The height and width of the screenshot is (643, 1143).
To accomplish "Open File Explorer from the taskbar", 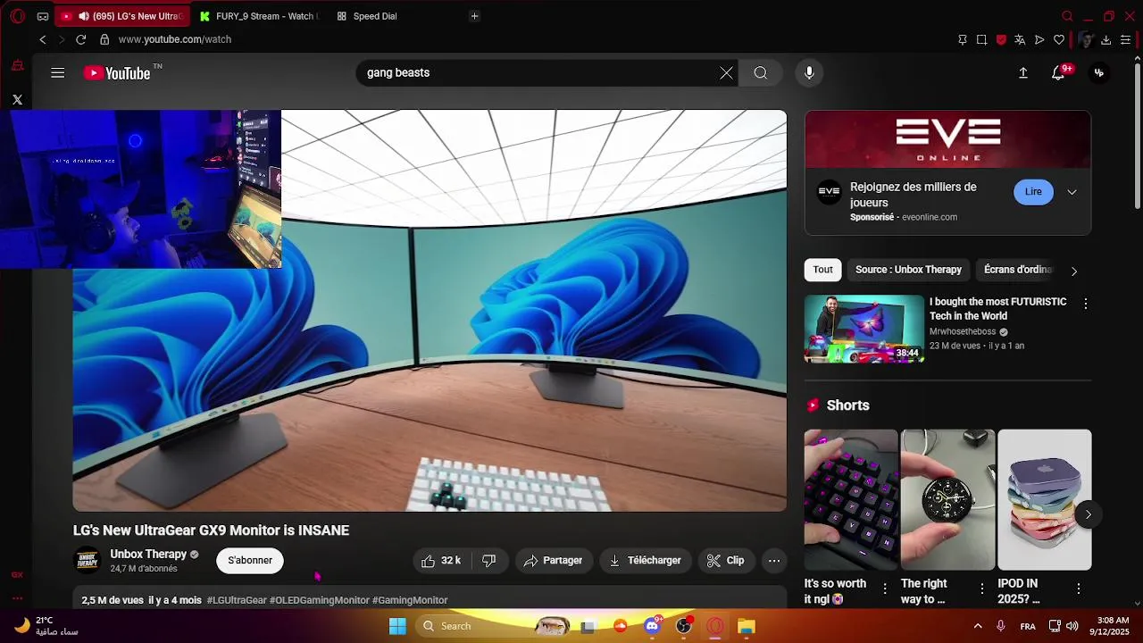I will point(746,626).
